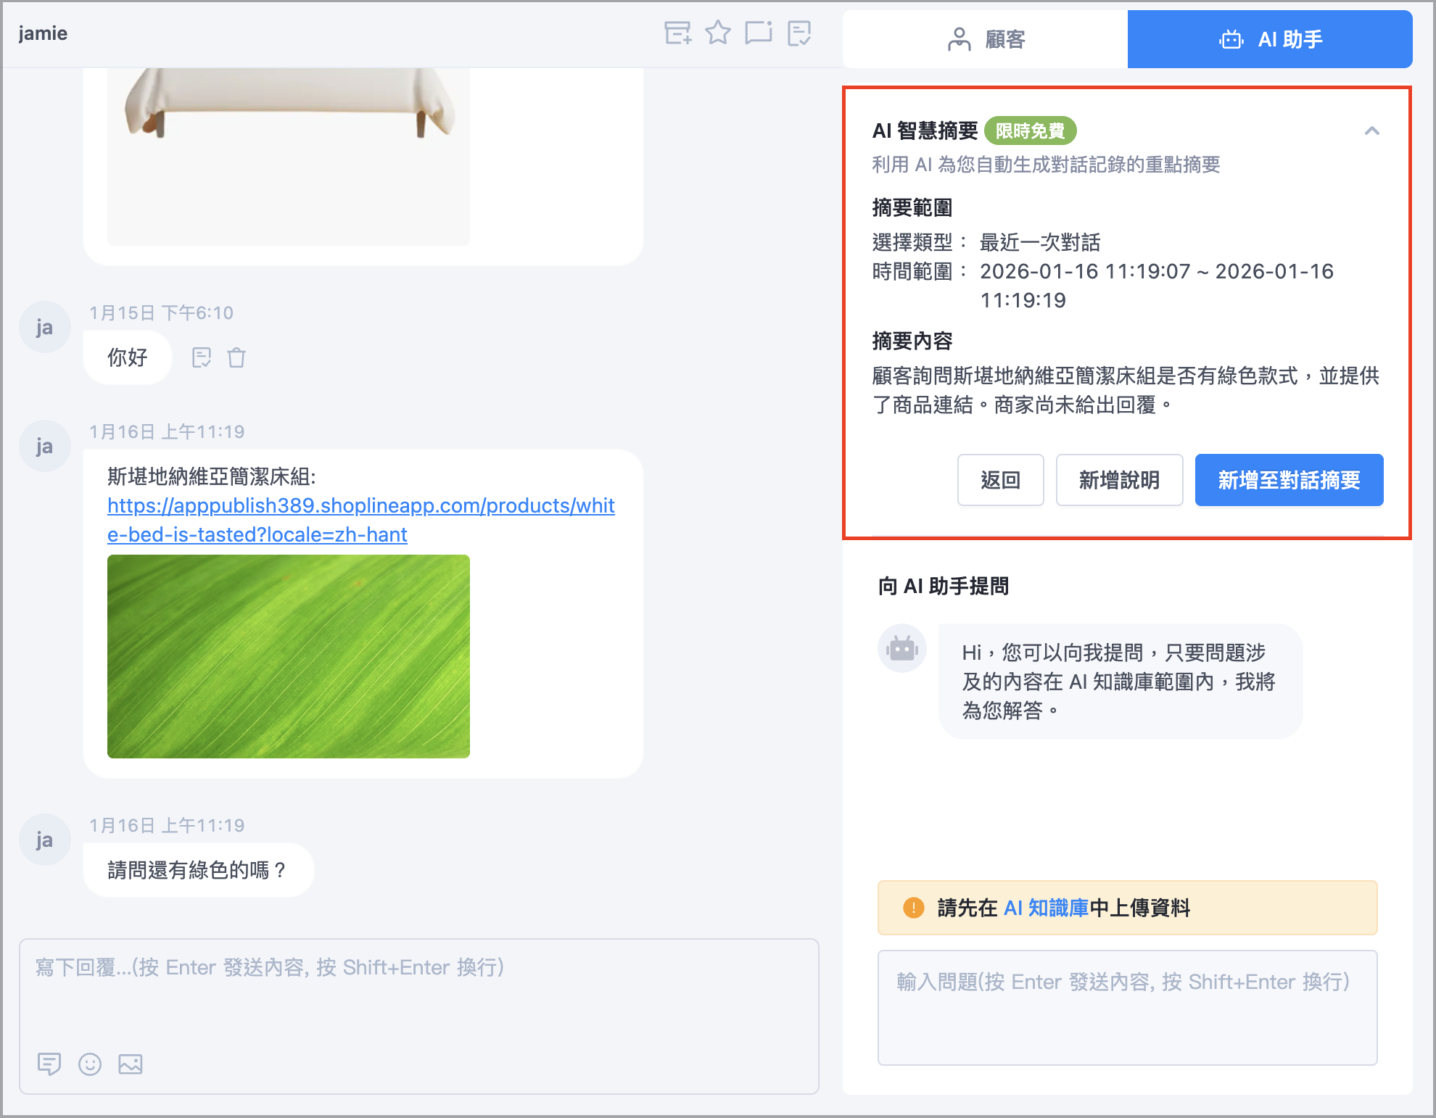This screenshot has height=1118, width=1436.
Task: Click the AI robot avatar icon
Action: pos(902,648)
